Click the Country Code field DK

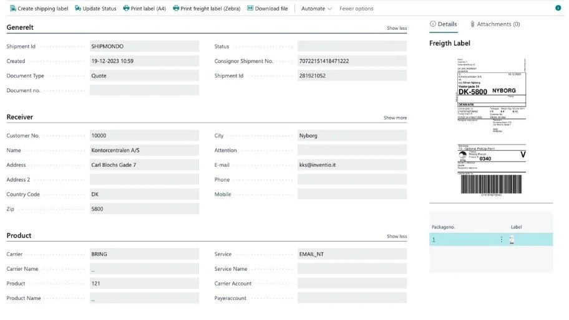(x=144, y=194)
